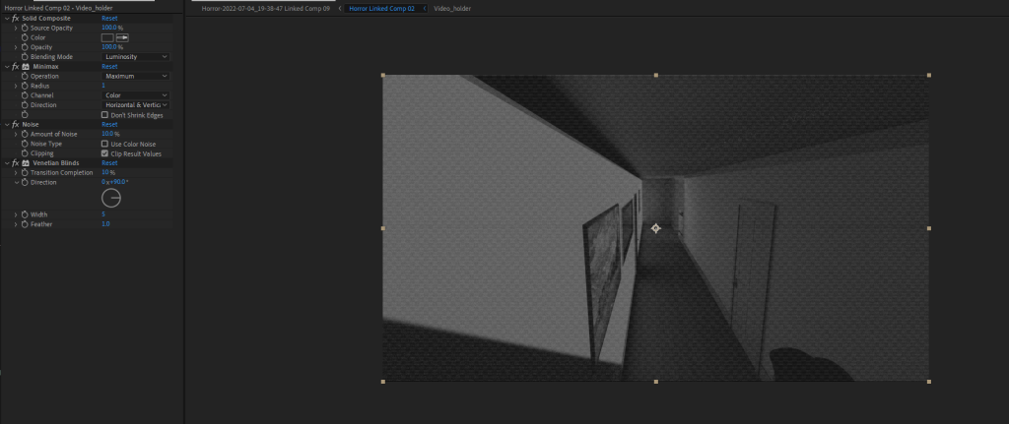
Task: Collapse the Venetian Blinds effect group
Action: coord(7,163)
